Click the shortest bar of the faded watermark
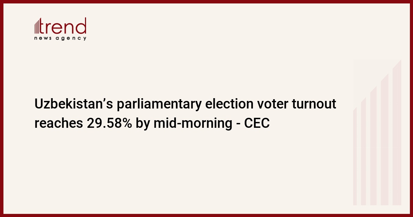Viewport: 413px width, 217px height. point(355,156)
